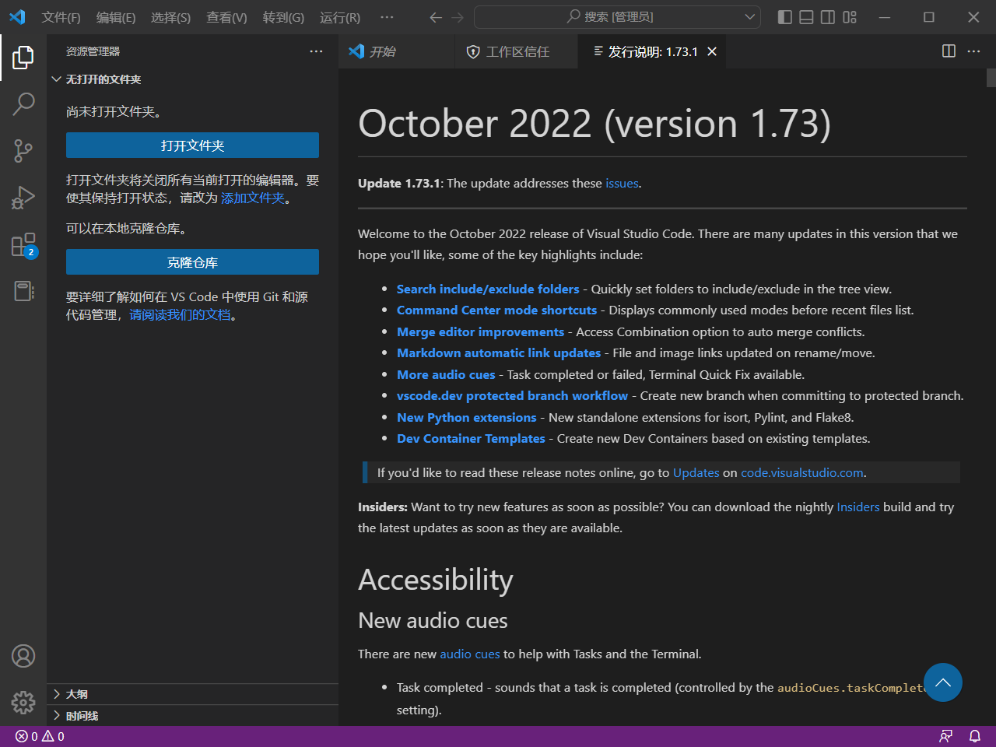The height and width of the screenshot is (747, 996).
Task: Open the 编辑(E) menu
Action: pyautogui.click(x=116, y=17)
